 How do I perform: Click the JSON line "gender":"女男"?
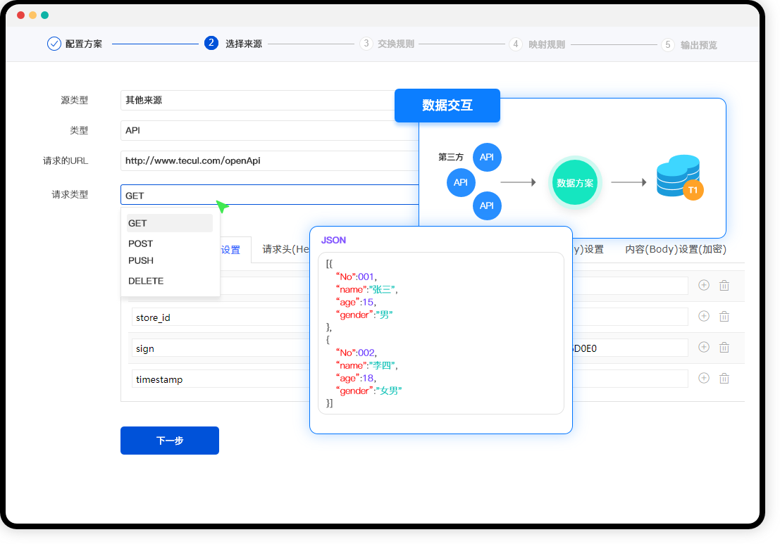click(369, 391)
